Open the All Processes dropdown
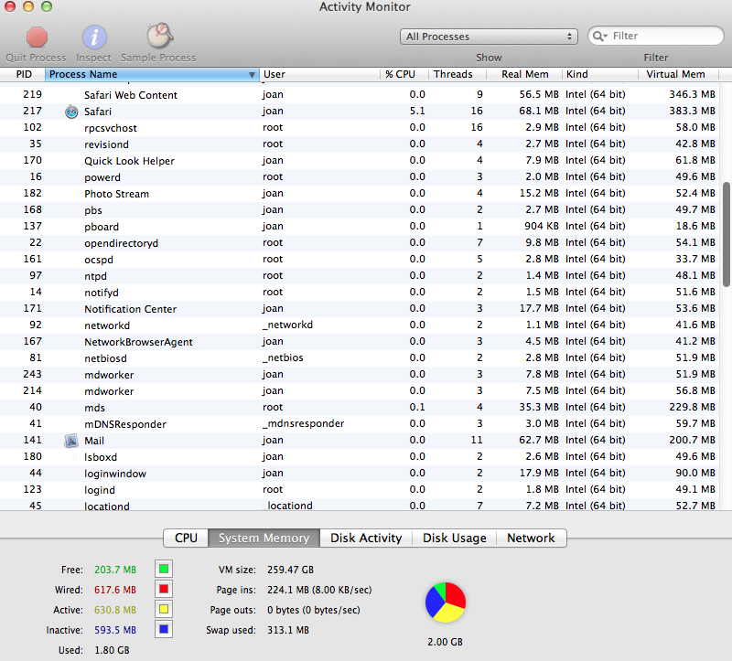Image resolution: width=732 pixels, height=661 pixels. coord(489,37)
